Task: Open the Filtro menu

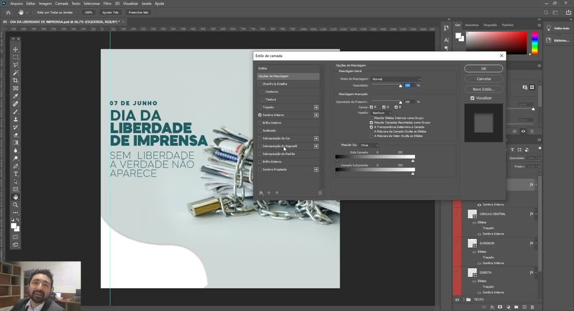Action: click(108, 4)
